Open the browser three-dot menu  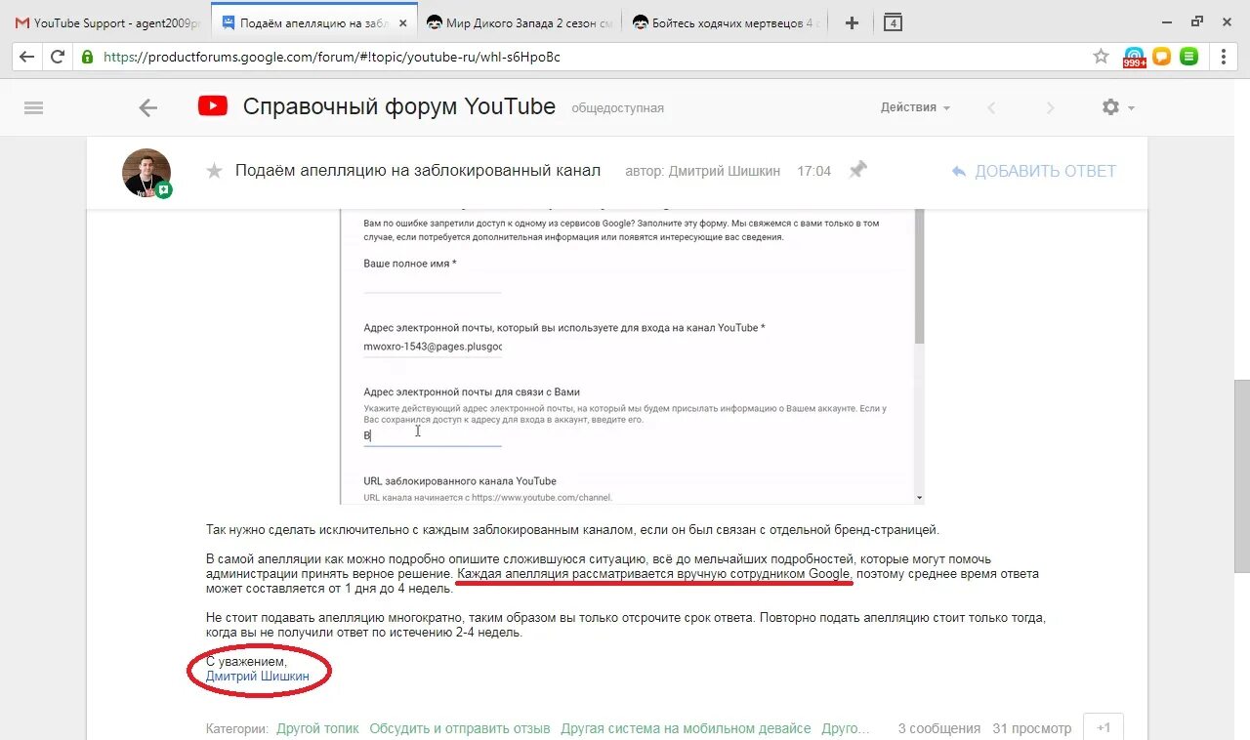tap(1224, 57)
